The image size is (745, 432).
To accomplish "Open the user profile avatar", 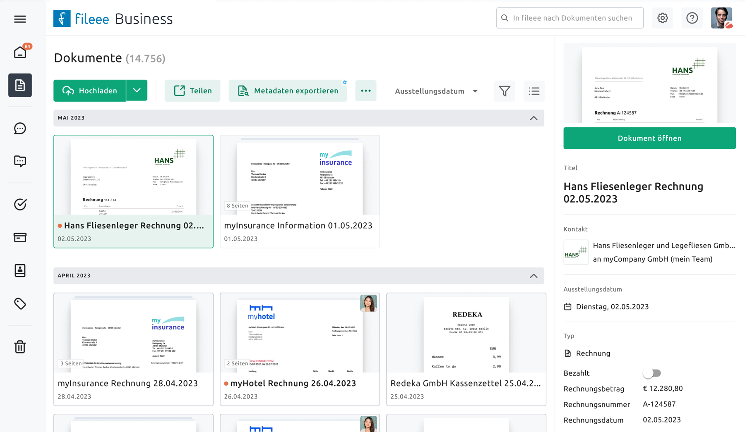I will point(722,18).
